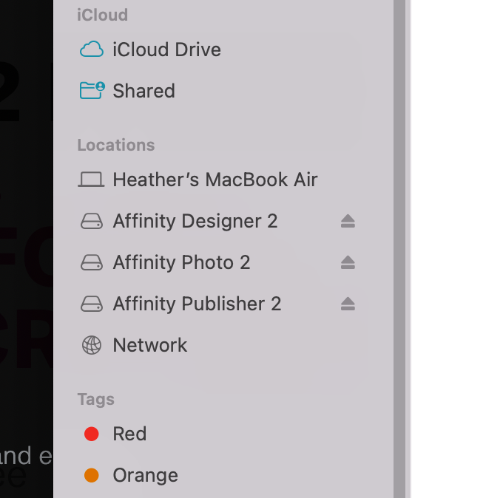Click the orange tag color dot
This screenshot has width=503, height=498.
[92, 475]
